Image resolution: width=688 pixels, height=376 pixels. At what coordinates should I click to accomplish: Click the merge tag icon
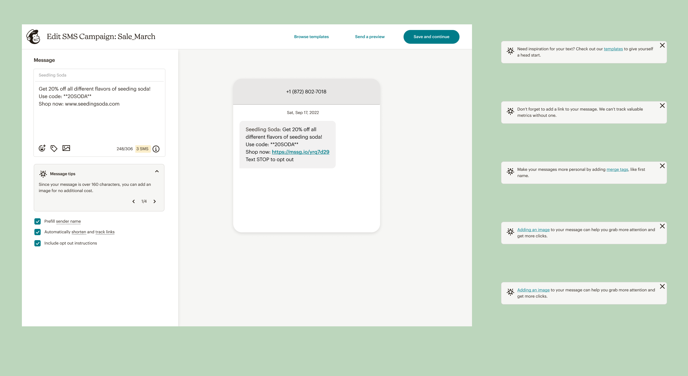54,148
